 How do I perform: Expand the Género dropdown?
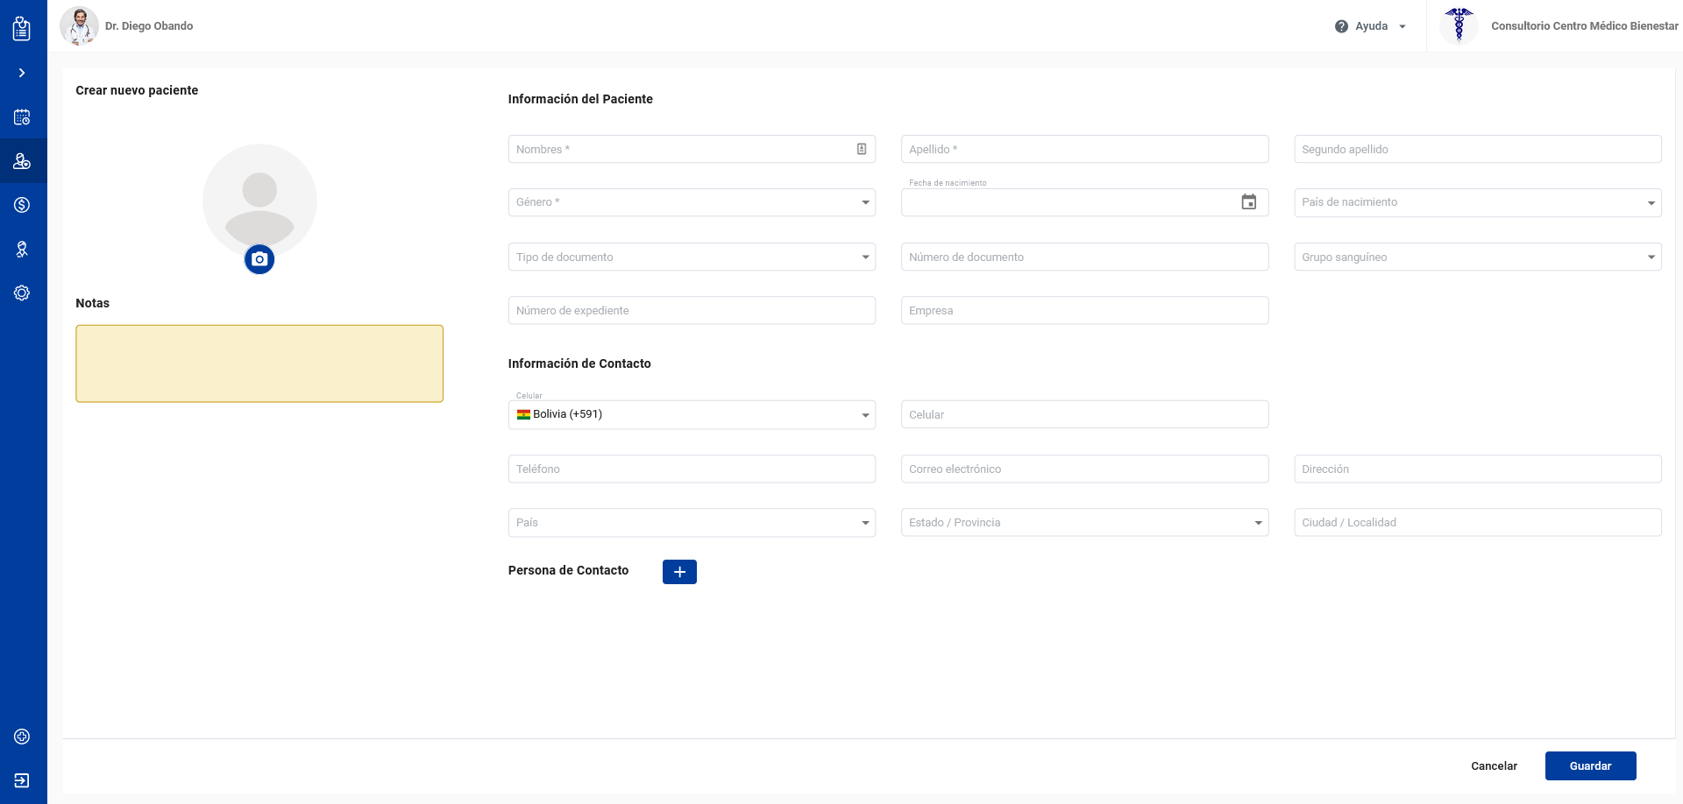click(x=691, y=202)
